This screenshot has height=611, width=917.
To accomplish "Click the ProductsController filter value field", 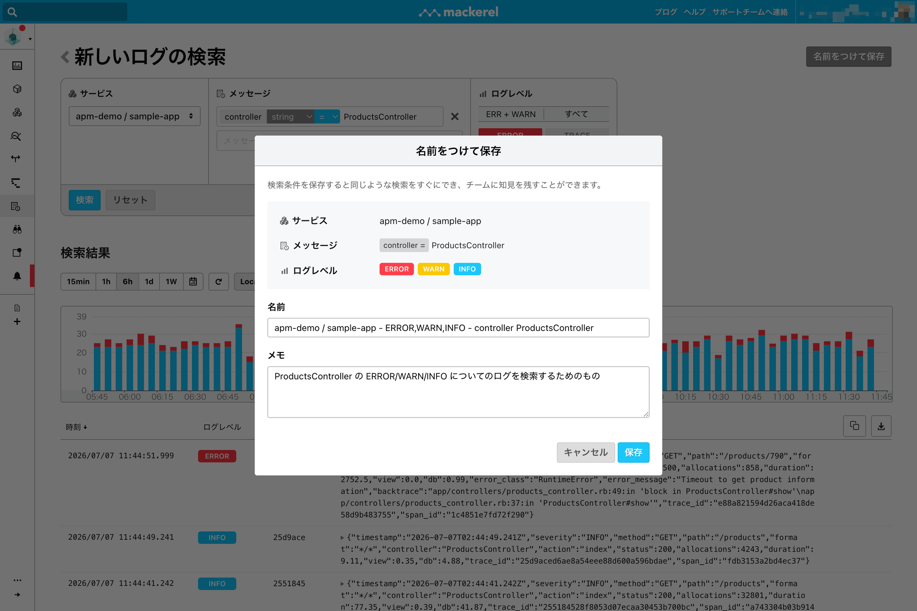I will pos(392,117).
